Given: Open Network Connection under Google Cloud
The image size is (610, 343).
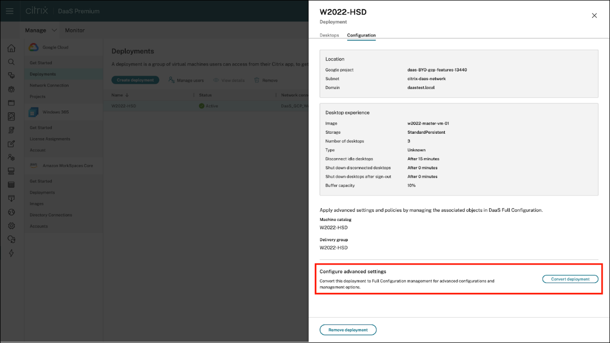Looking at the screenshot, I should coord(49,85).
